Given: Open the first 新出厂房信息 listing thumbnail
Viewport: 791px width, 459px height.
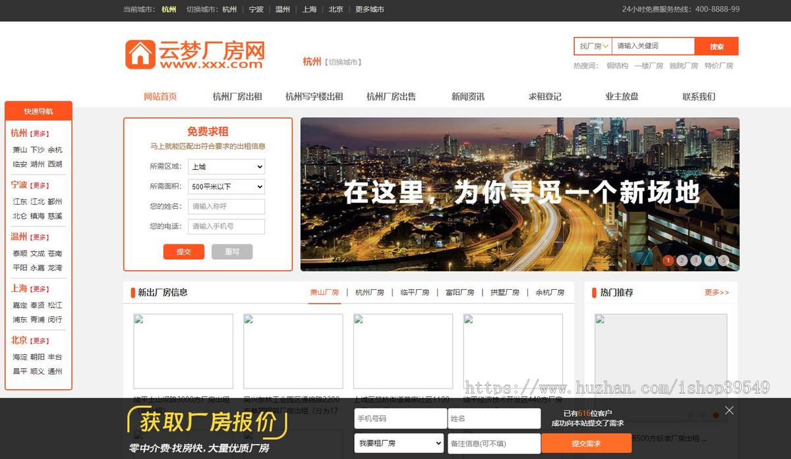Looking at the screenshot, I should click(x=183, y=351).
